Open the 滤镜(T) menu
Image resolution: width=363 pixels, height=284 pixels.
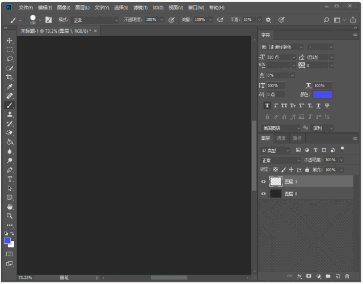point(140,7)
